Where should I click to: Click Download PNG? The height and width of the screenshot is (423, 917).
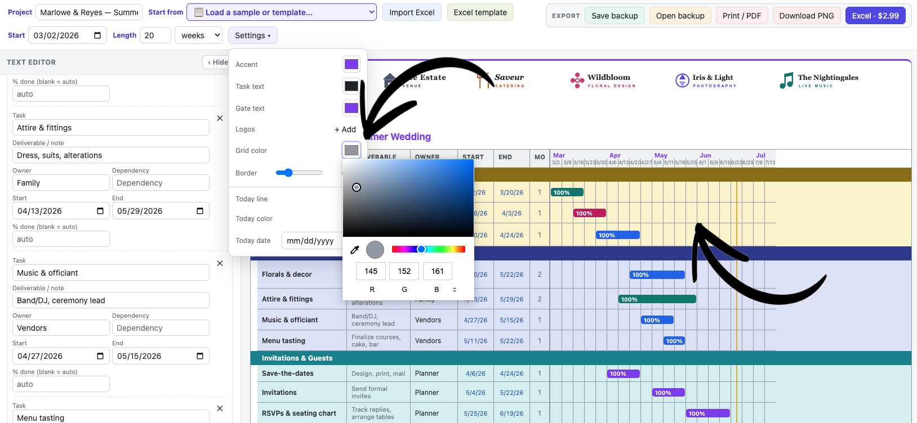807,16
